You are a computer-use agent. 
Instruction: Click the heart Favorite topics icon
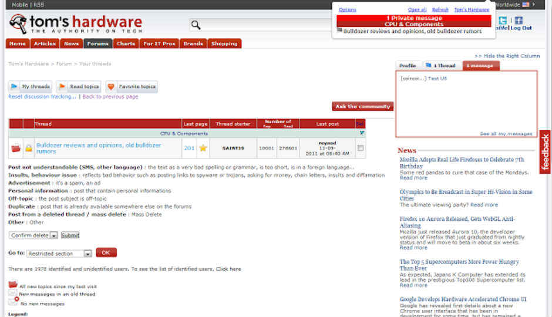111,86
